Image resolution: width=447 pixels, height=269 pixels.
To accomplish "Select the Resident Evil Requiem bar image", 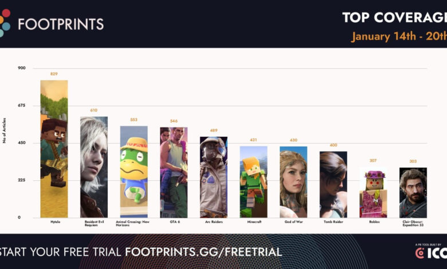I will [x=93, y=167].
